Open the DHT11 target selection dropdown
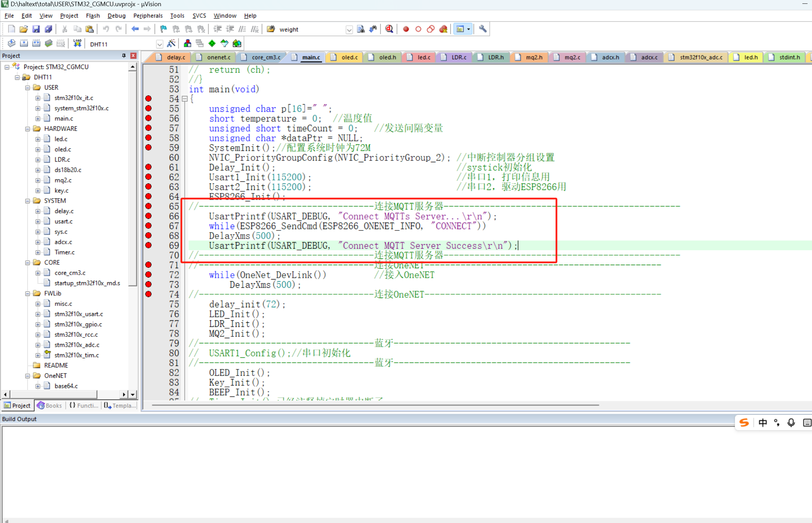Image resolution: width=812 pixels, height=523 pixels. [159, 44]
